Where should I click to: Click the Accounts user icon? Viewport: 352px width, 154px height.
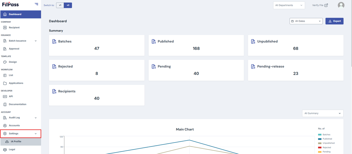coord(5,126)
